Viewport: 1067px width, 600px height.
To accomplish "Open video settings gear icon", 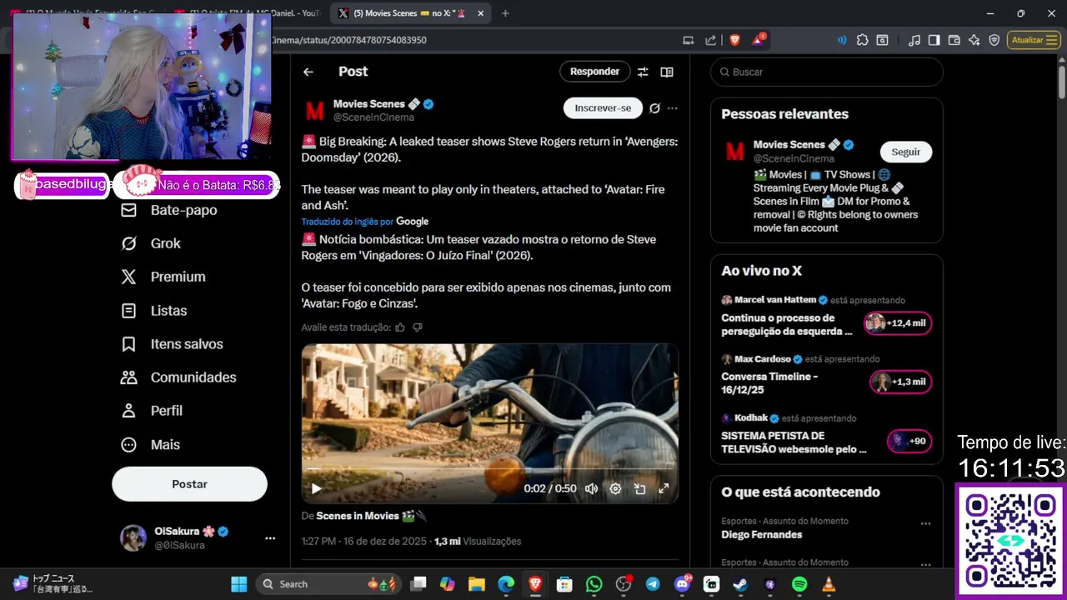I will point(615,489).
